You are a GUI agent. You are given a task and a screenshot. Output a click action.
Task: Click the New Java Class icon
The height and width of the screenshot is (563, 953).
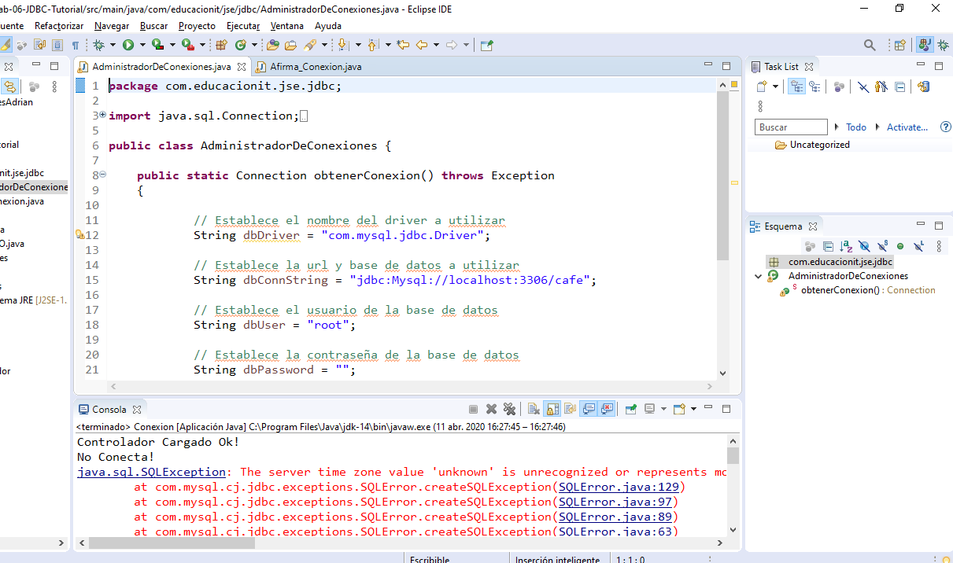click(x=241, y=46)
